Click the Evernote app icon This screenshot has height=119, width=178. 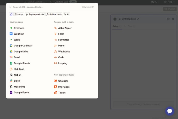[x=11, y=28]
